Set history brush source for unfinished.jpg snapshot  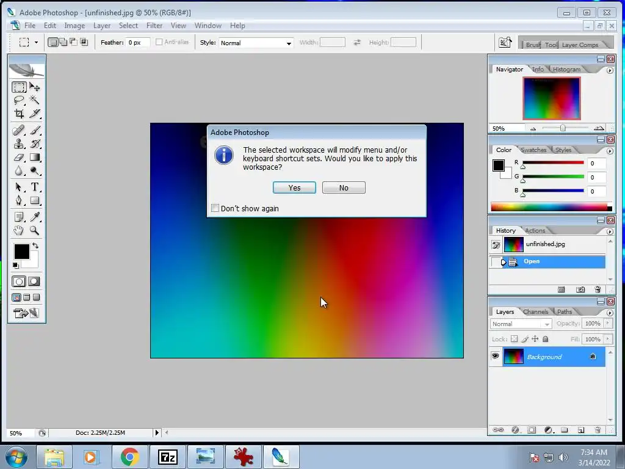coord(496,244)
